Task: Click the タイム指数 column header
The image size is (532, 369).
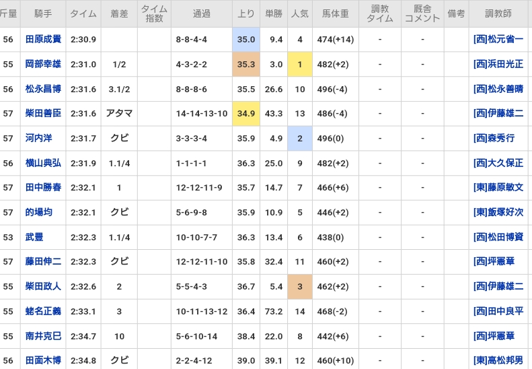Action: point(154,13)
